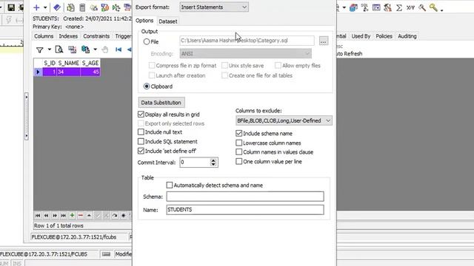This screenshot has width=474, height=266.
Task: Switch to the Options tab
Action: (144, 21)
